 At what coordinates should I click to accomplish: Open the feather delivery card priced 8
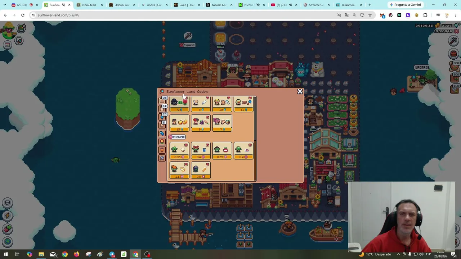click(x=201, y=104)
